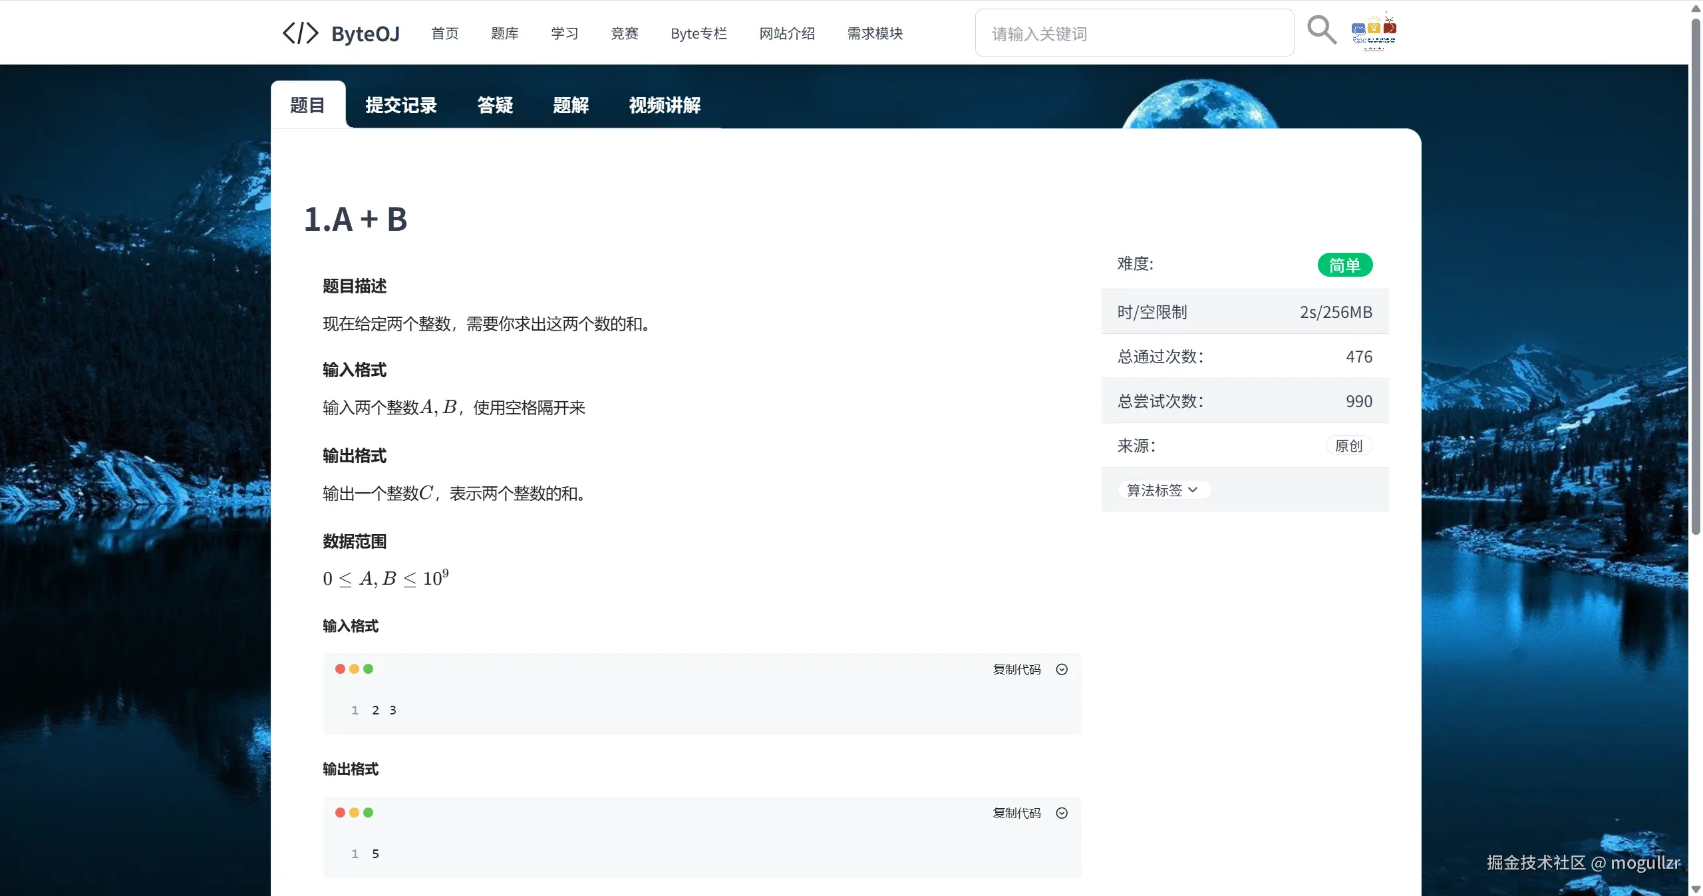Click the ByteOJ code bracket logo
The height and width of the screenshot is (896, 1703).
(x=301, y=33)
